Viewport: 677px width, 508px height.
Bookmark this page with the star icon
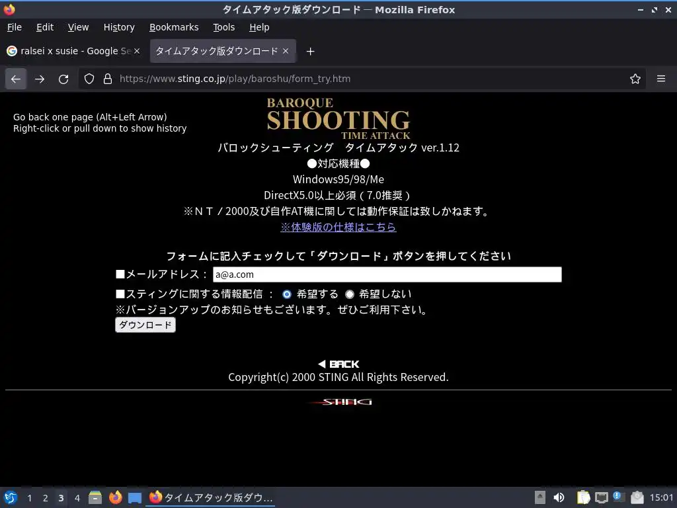coord(635,79)
